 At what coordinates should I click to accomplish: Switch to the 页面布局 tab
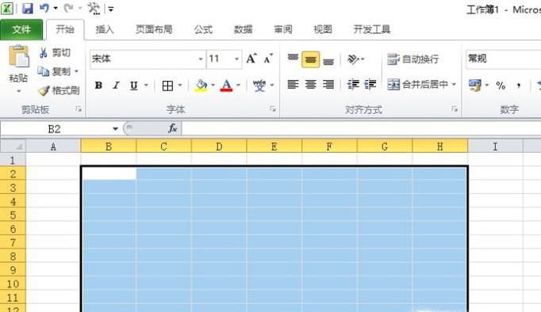point(154,29)
